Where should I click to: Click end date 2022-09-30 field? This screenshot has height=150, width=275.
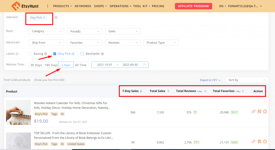(x=130, y=65)
